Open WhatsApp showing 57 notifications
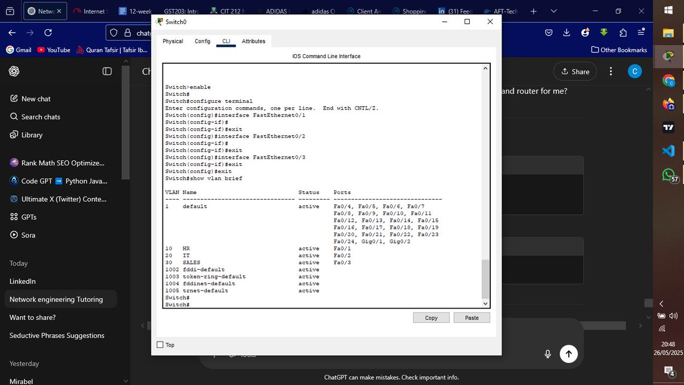 point(668,175)
